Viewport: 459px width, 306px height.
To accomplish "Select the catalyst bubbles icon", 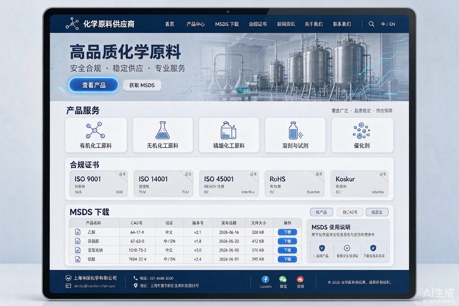I will click(x=361, y=131).
